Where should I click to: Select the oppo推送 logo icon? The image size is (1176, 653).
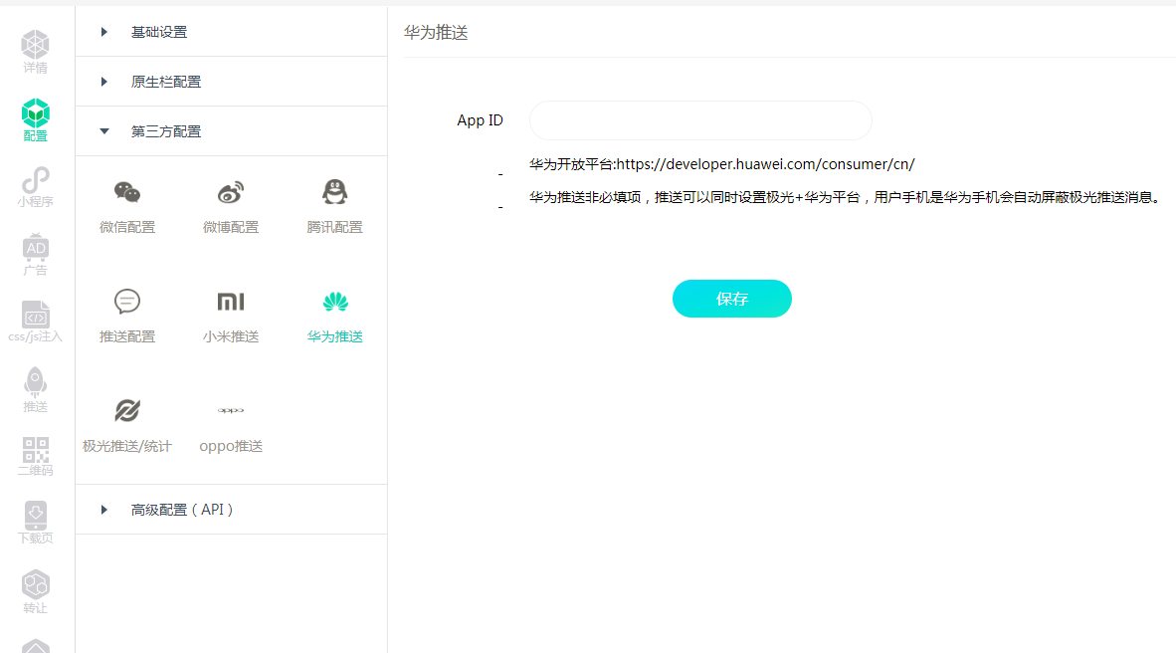231,410
